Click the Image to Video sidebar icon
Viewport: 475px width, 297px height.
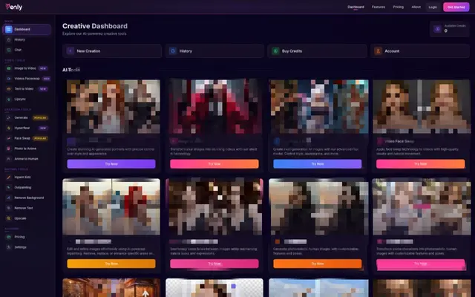point(8,67)
